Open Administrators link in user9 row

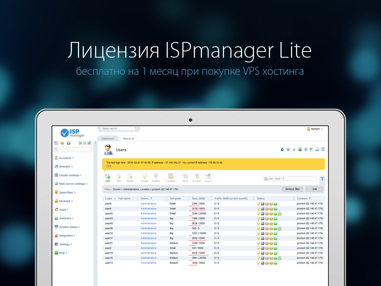[149, 204]
